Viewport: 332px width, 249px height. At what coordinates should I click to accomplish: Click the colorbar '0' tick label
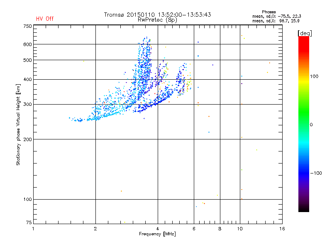[311, 125]
